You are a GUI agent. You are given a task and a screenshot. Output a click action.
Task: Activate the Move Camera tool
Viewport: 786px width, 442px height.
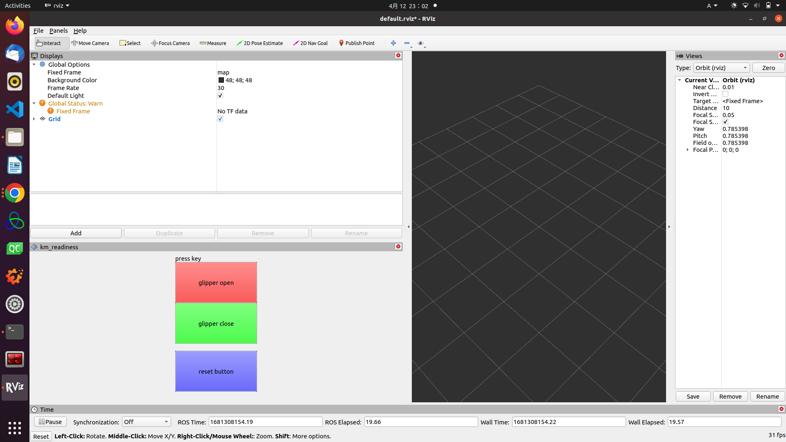(90, 43)
